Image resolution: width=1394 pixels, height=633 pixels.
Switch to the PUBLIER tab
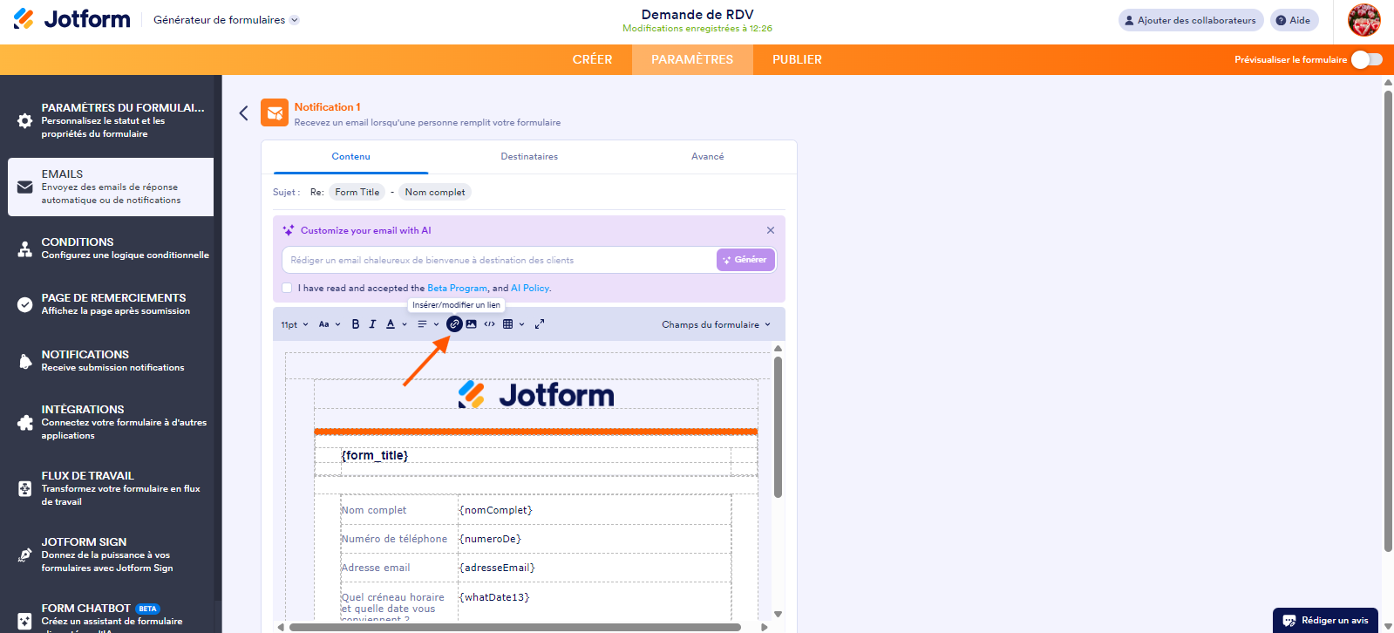click(x=797, y=59)
